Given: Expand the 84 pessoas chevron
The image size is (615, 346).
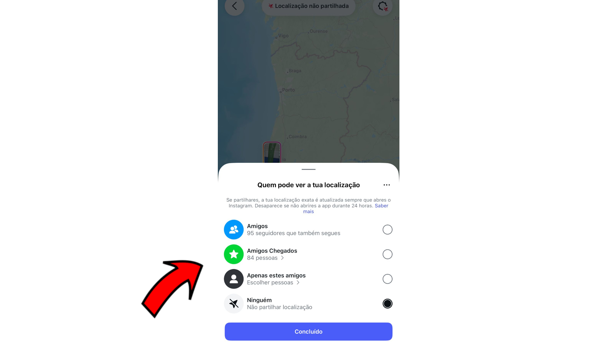Looking at the screenshot, I should (282, 258).
